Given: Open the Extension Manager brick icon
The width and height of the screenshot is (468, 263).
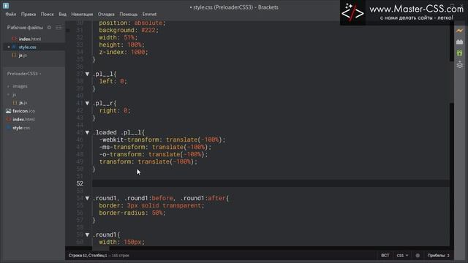Looking at the screenshot, I should tap(459, 42).
